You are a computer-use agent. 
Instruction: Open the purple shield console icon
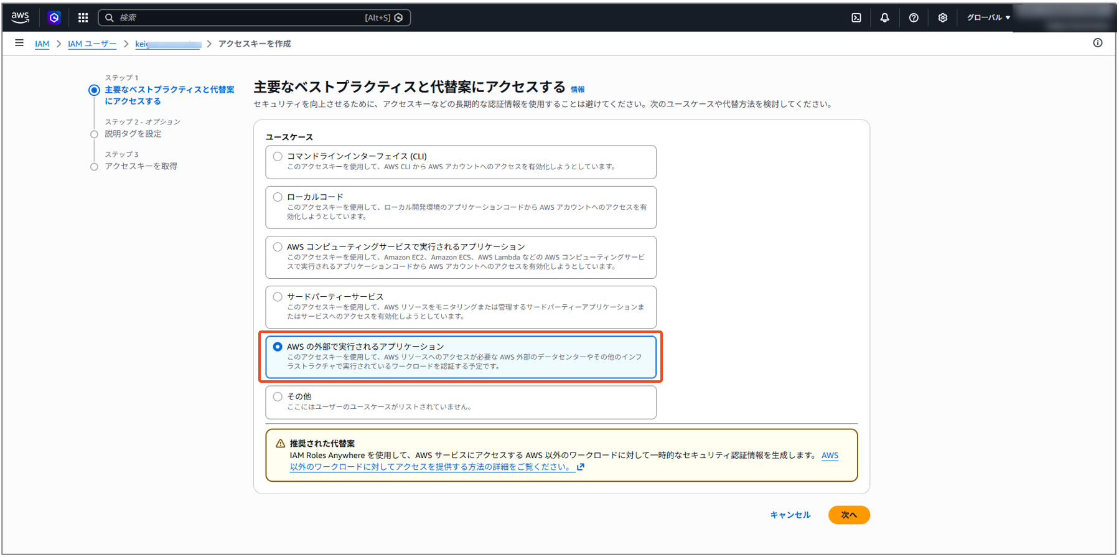pos(54,17)
